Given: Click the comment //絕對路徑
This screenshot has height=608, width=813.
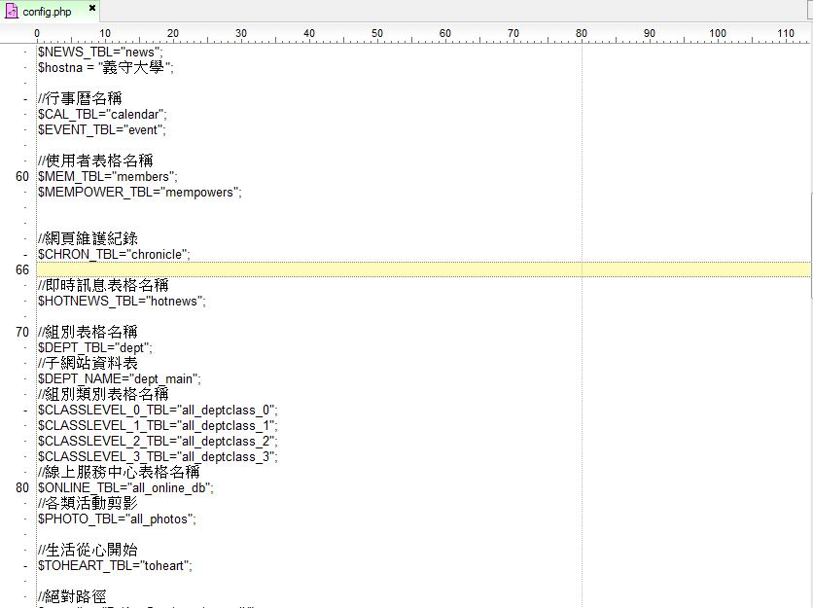Looking at the screenshot, I should click(x=72, y=596).
